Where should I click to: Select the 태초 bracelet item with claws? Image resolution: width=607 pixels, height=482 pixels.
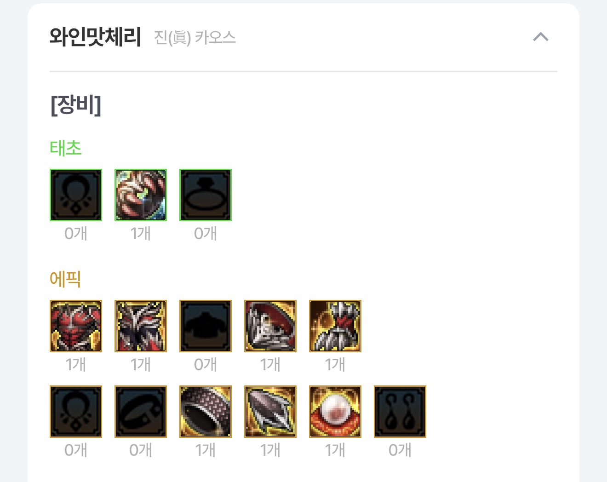(x=141, y=195)
